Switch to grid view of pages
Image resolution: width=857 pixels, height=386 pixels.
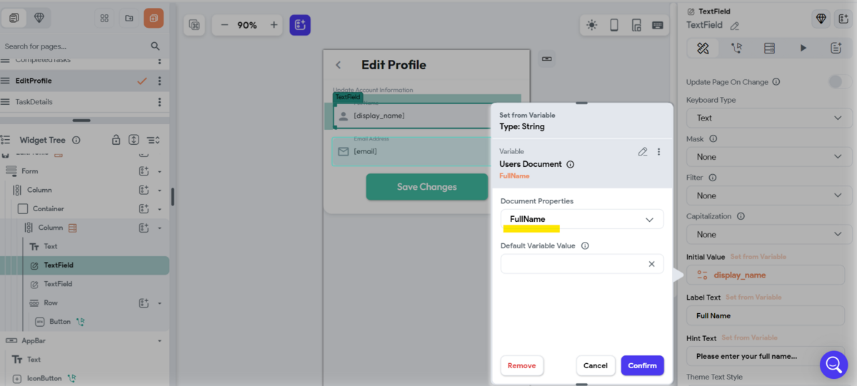point(105,18)
